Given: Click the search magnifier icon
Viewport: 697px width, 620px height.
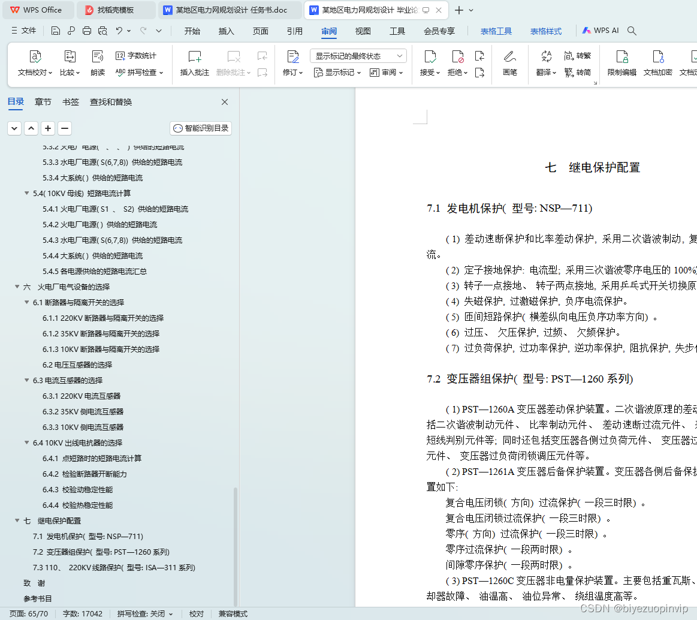Looking at the screenshot, I should pyautogui.click(x=632, y=31).
